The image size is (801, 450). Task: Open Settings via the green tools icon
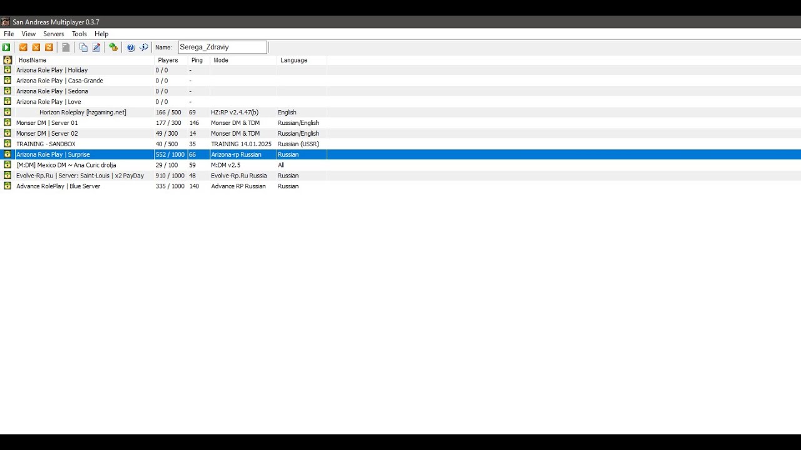point(113,47)
